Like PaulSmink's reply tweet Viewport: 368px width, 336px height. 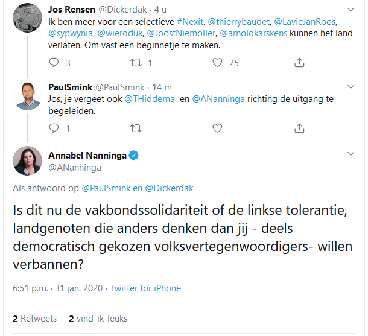click(218, 128)
